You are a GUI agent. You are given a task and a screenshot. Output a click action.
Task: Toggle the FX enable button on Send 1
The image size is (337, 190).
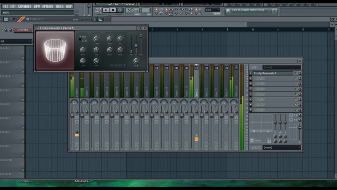tap(196, 139)
